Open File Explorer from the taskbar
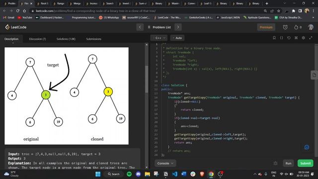 tap(147, 174)
